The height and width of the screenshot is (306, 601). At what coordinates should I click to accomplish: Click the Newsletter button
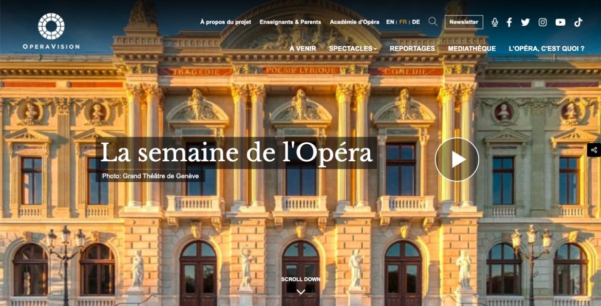point(464,22)
